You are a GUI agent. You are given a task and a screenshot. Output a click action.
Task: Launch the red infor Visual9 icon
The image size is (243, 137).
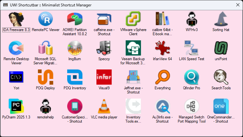(104, 77)
